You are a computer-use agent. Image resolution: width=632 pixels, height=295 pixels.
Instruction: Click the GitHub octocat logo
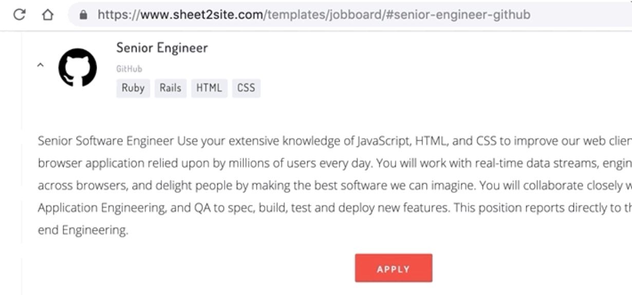pos(78,67)
